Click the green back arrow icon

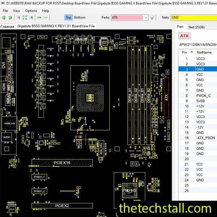pos(39,18)
